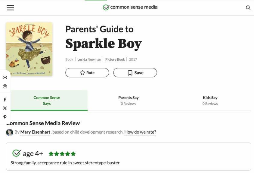
Task: Pin to Pinterest from the sidebar
Action: (5, 117)
